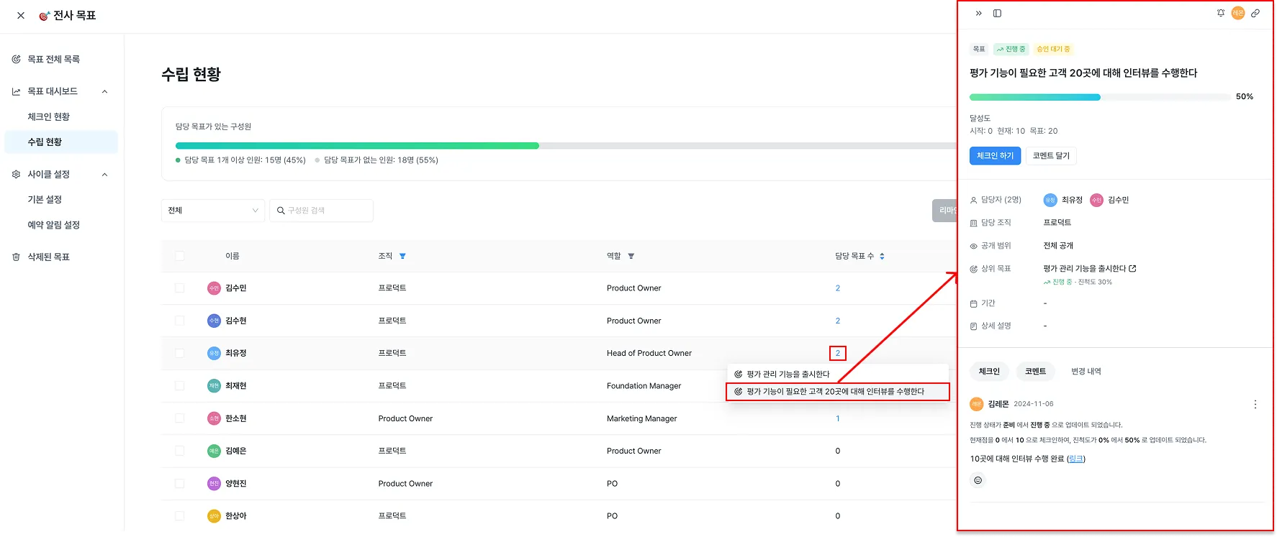Click the 구성원 검색 search field
The width and height of the screenshot is (1277, 537).
point(322,211)
